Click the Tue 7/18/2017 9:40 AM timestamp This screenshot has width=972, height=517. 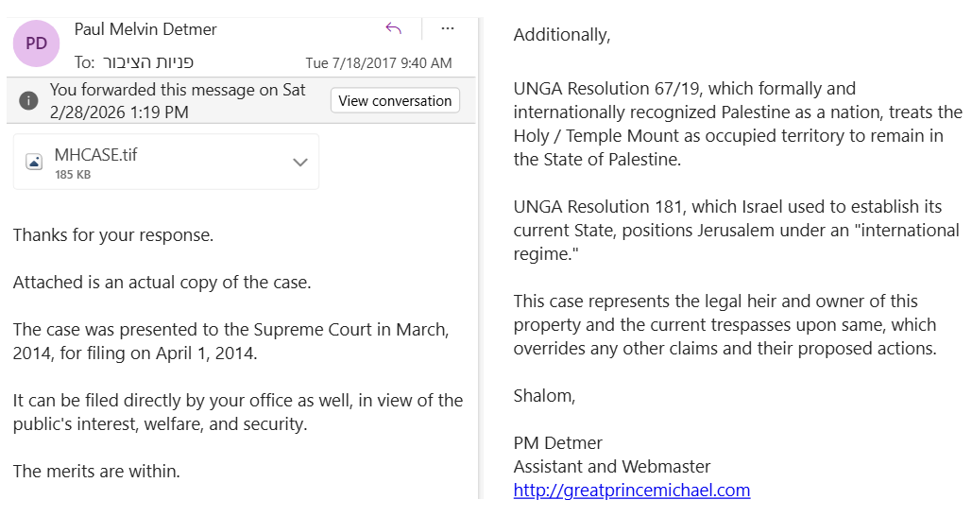[x=378, y=63]
